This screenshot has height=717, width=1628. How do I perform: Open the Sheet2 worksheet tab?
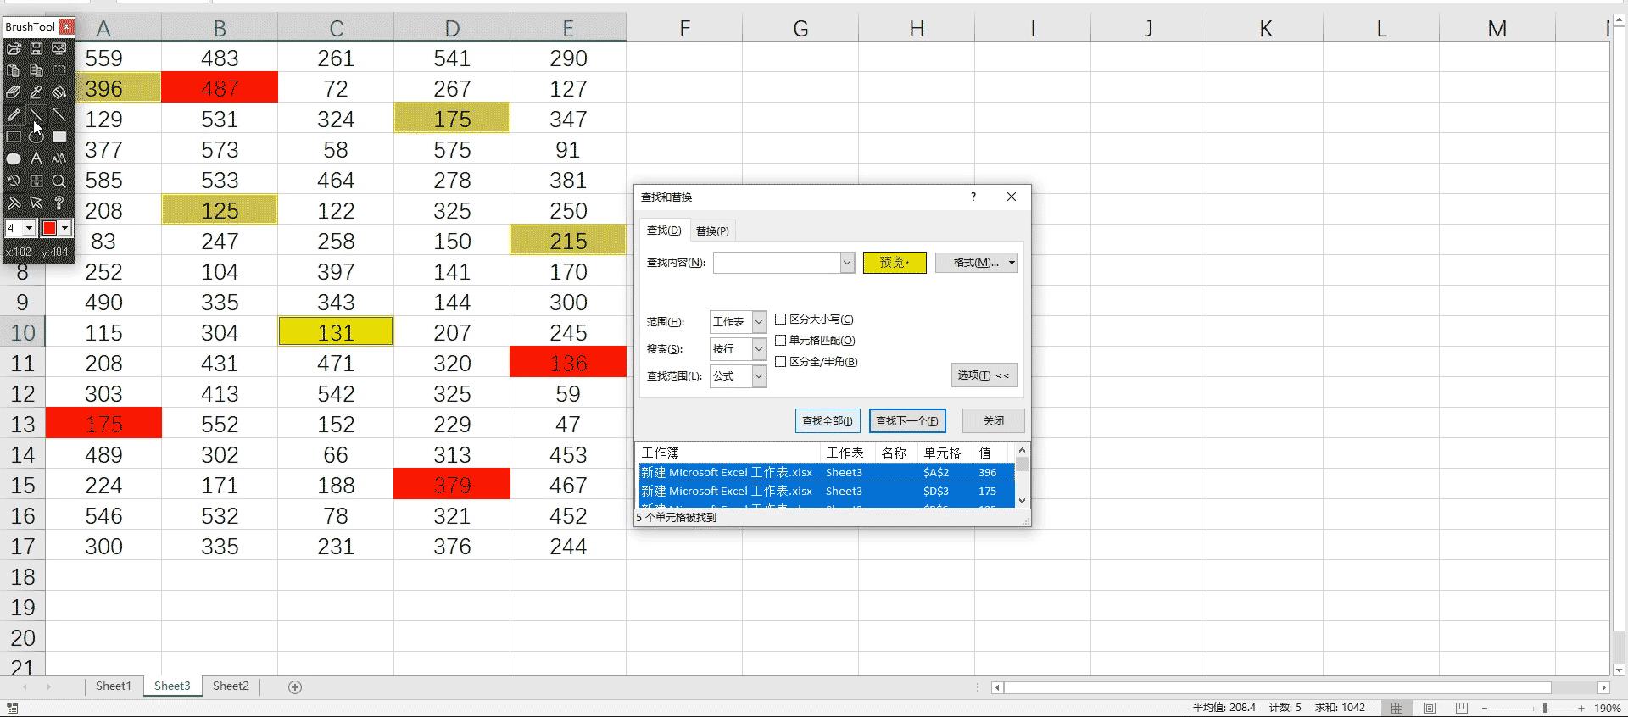(x=231, y=686)
